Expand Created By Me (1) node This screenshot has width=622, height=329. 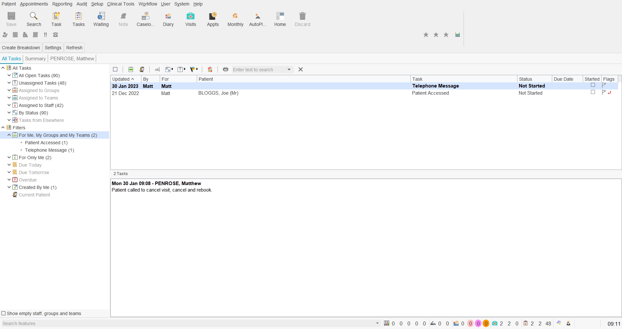(x=9, y=187)
